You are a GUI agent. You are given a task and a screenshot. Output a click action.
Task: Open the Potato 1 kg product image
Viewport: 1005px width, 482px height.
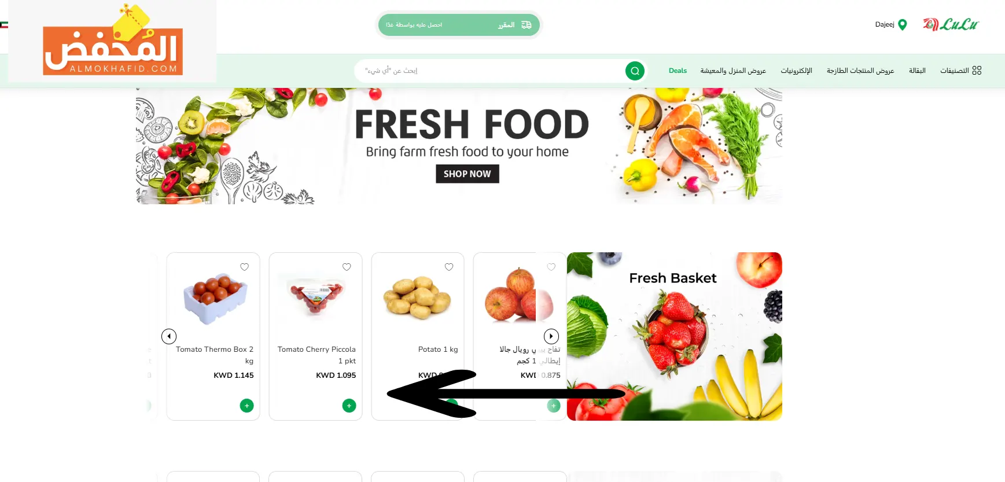417,298
